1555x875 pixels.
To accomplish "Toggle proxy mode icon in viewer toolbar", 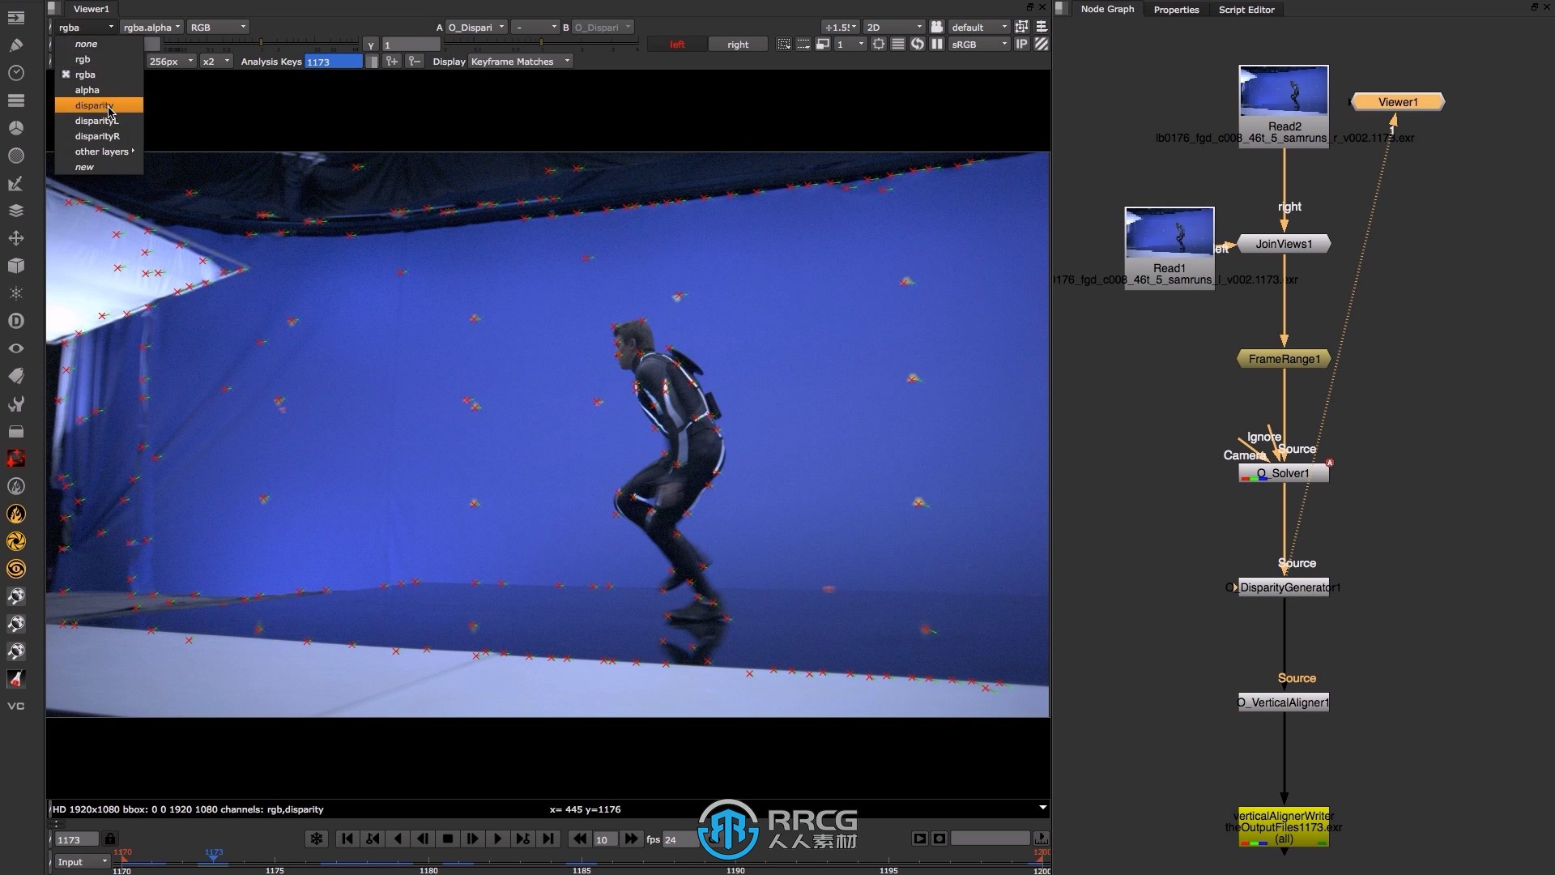I will point(823,44).
